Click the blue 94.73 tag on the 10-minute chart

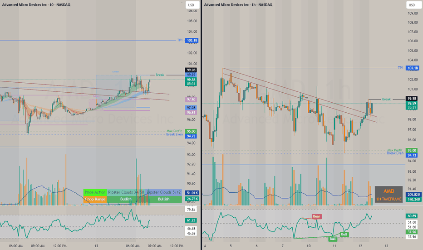(x=191, y=136)
